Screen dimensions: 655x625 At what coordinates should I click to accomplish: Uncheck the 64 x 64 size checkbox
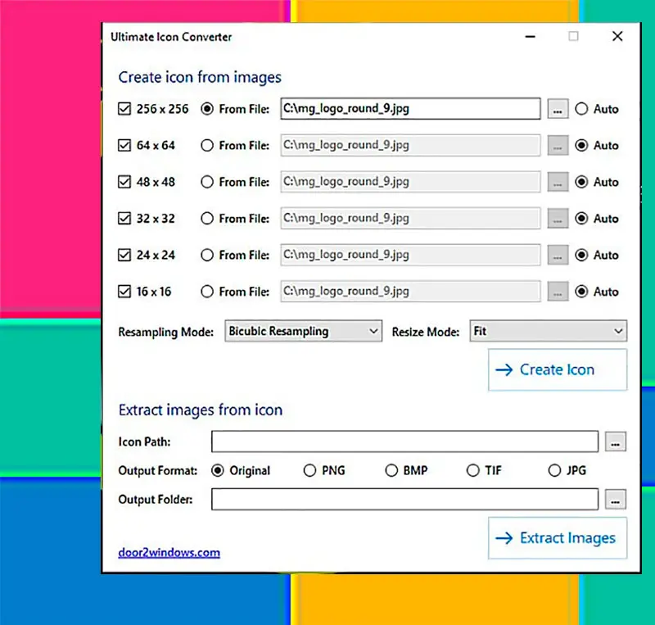125,145
